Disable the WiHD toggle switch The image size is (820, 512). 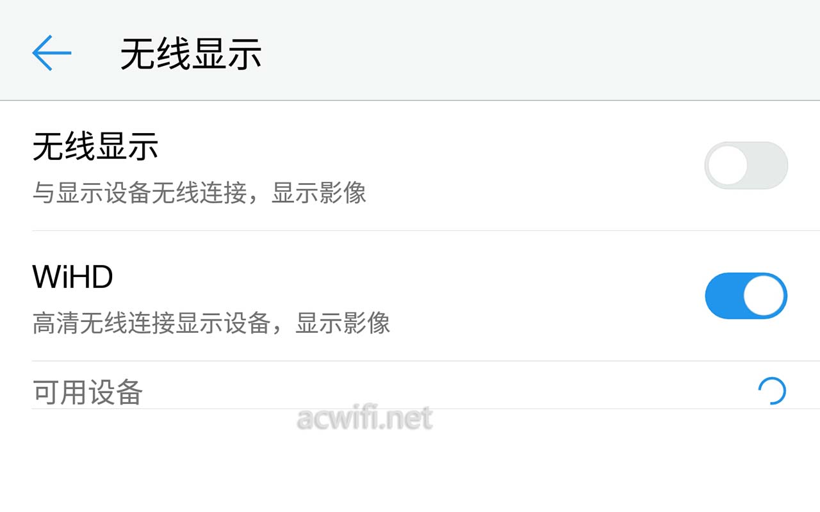point(746,296)
